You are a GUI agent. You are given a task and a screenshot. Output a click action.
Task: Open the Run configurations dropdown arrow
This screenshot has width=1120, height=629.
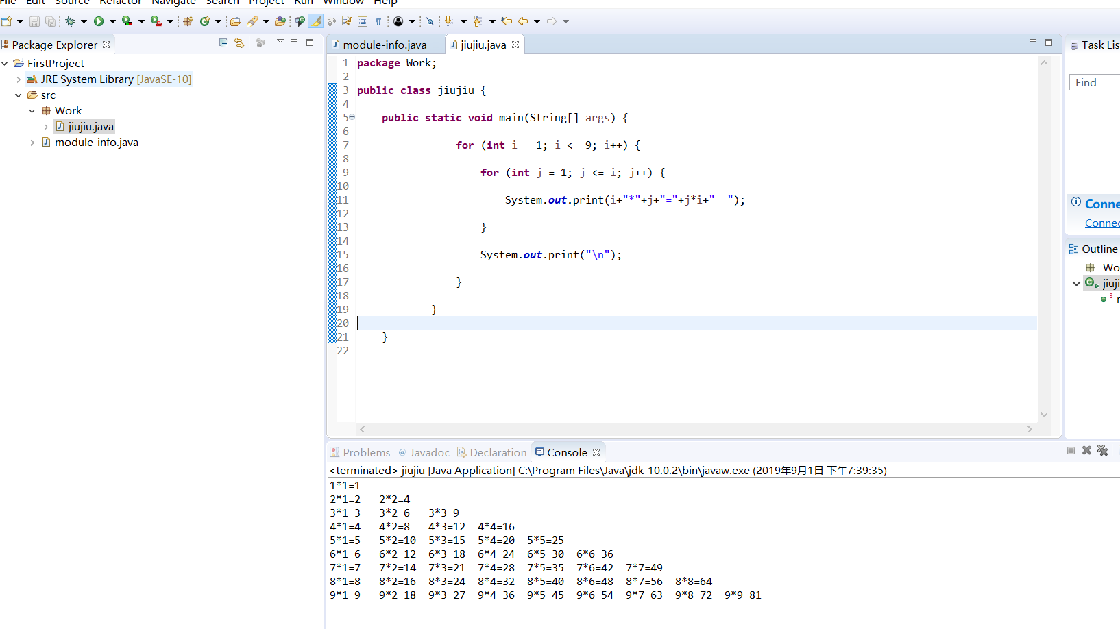tap(112, 21)
